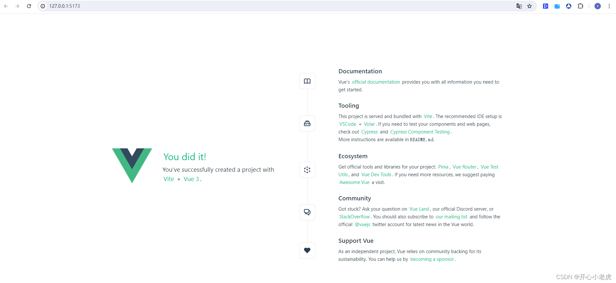Image resolution: width=616 pixels, height=283 pixels.
Task: Open our mailing list link
Action: (452, 217)
